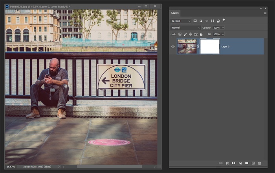This screenshot has width=275, height=173.
Task: Select the Layer 0 image thumbnail
Action: [187, 46]
